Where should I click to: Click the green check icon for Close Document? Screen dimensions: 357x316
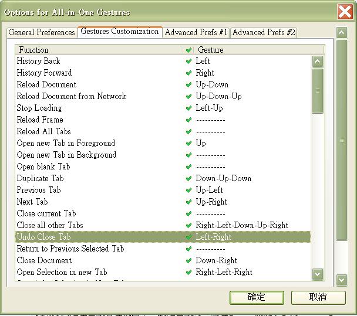[188, 260]
